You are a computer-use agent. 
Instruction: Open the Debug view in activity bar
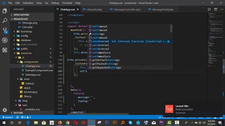pos(5,40)
